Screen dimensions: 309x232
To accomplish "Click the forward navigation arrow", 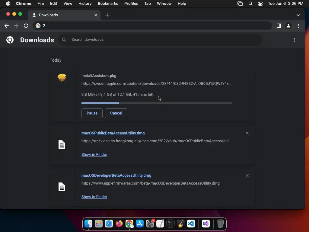I will 16,26.
